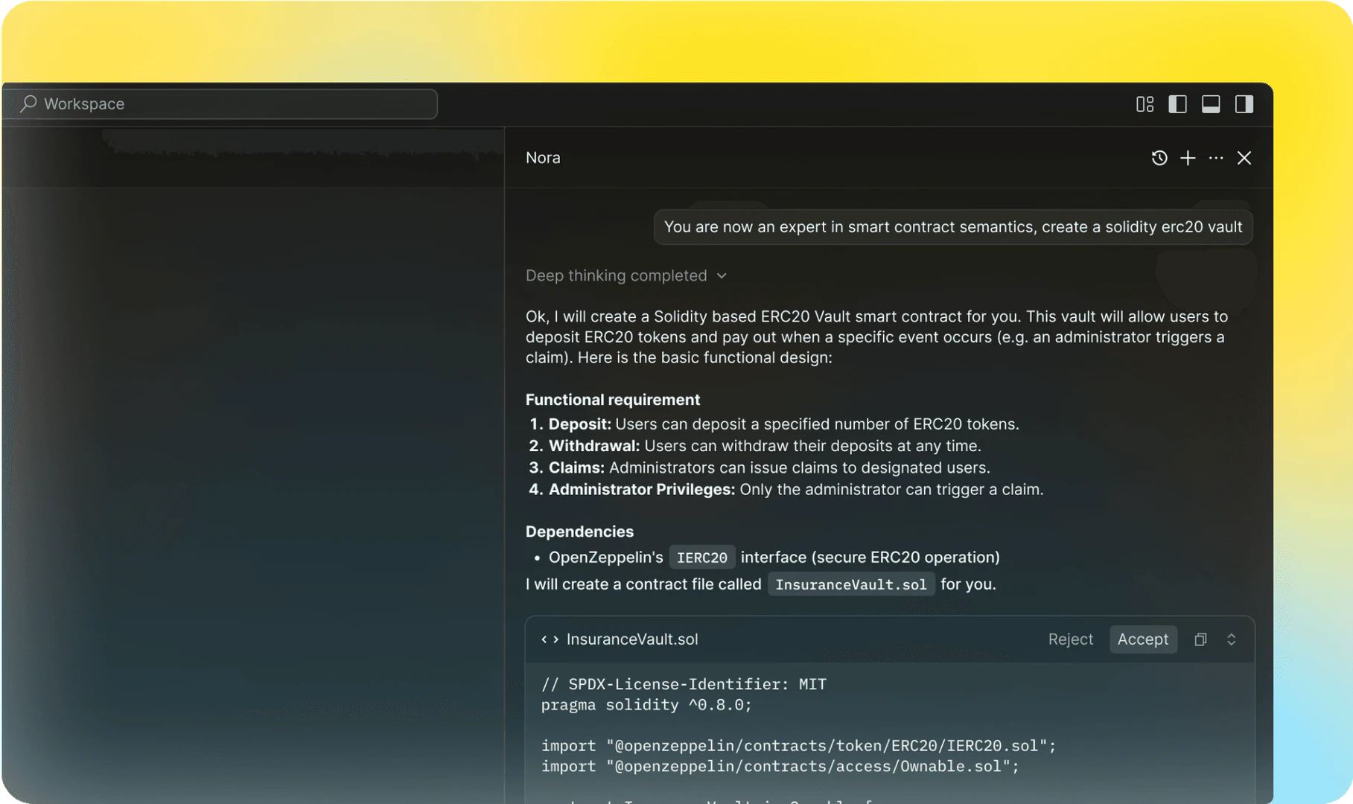Viewport: 1353px width, 804px height.
Task: Start a new chat with the plus icon
Action: [1187, 158]
